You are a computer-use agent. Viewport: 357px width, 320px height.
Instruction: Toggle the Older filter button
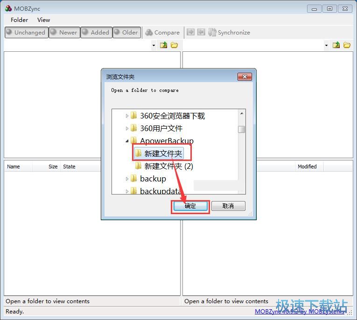126,32
